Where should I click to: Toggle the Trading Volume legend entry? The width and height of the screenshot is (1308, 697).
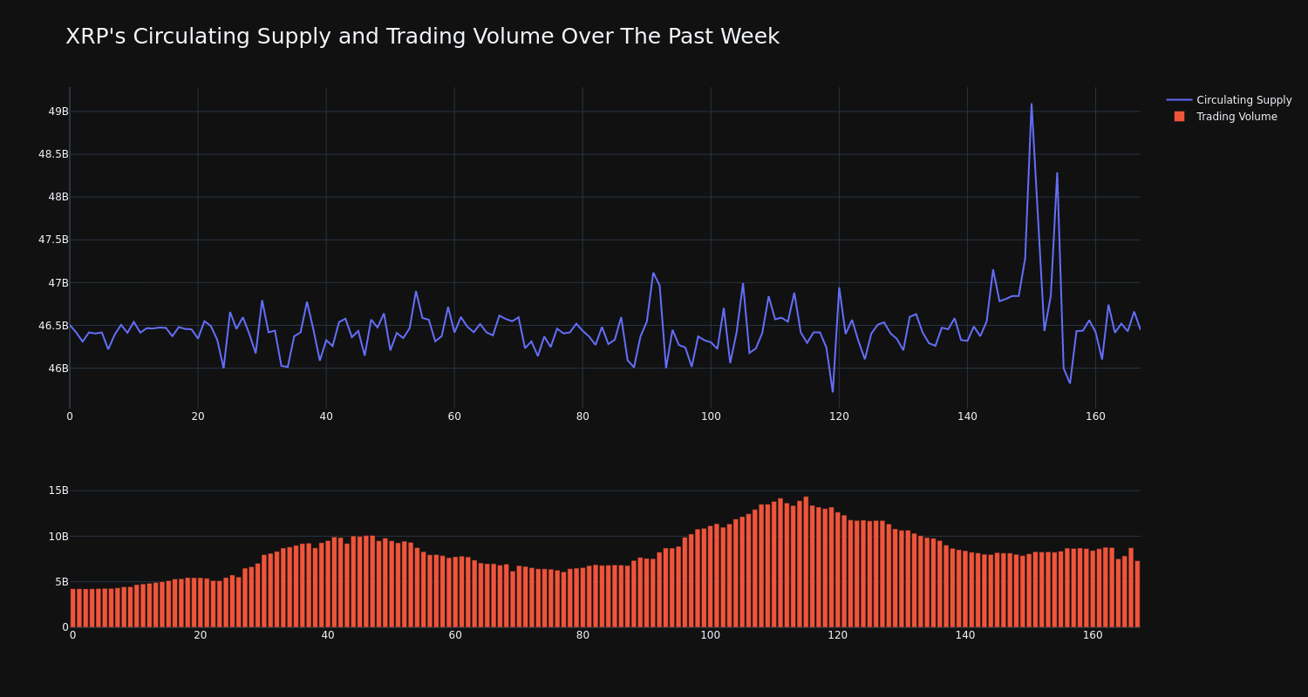(x=1225, y=117)
